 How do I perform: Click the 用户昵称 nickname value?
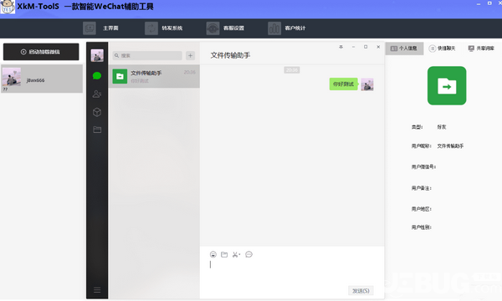450,146
